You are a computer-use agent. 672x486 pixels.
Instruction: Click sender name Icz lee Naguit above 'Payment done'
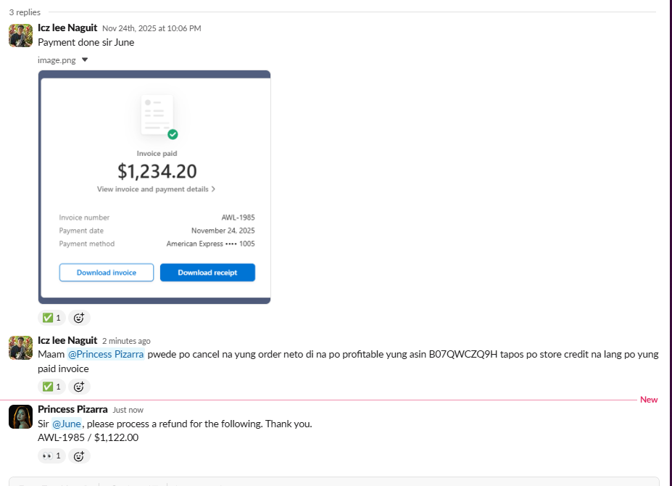(x=67, y=28)
